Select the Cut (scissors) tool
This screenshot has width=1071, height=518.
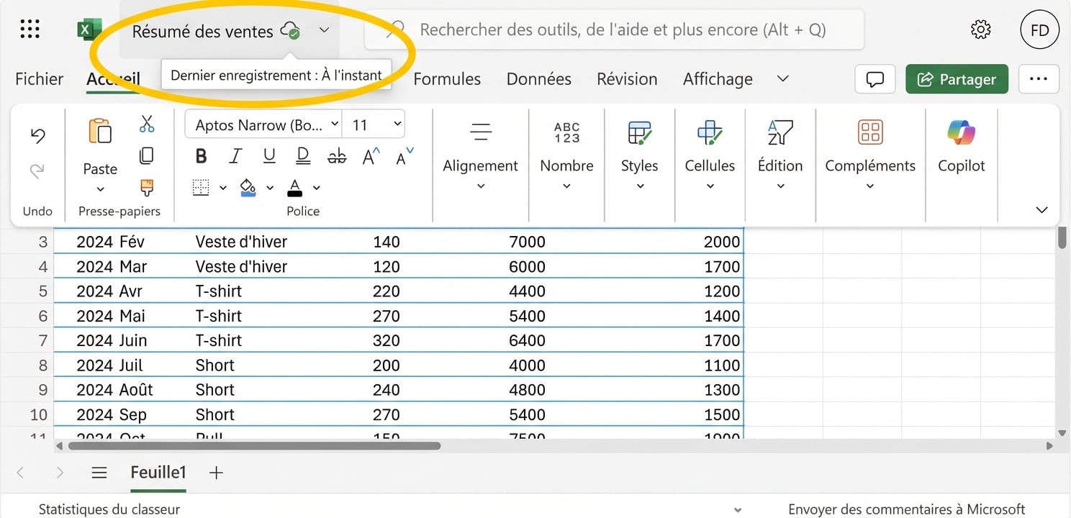click(147, 124)
